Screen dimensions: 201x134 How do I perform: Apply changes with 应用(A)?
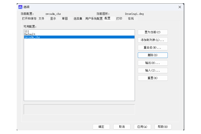(142, 127)
